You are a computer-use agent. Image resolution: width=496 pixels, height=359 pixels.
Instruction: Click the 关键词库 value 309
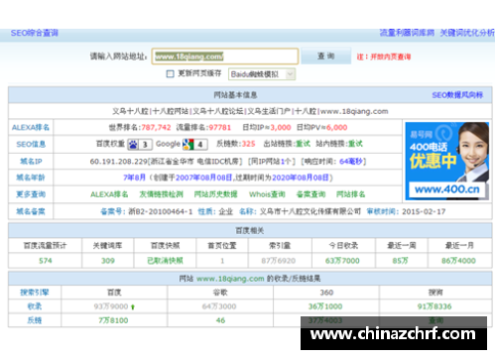point(108,261)
